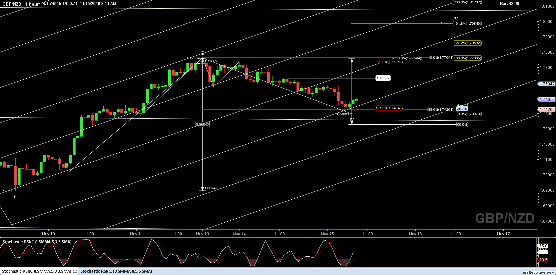The height and width of the screenshot is (275, 556).
Task: Click the 0.0%(1.77641) green label
Action: point(441,58)
